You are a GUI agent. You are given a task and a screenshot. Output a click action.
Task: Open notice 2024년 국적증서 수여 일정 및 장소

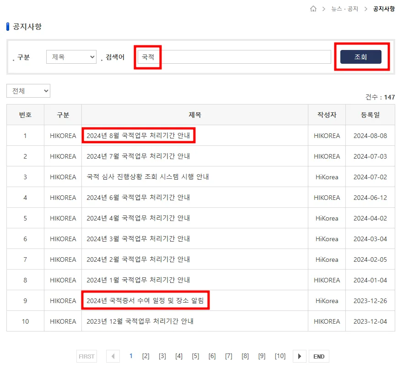(145, 300)
